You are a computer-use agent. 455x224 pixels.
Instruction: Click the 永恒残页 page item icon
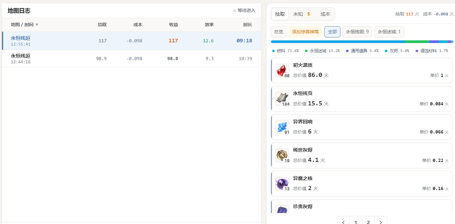pyautogui.click(x=282, y=99)
